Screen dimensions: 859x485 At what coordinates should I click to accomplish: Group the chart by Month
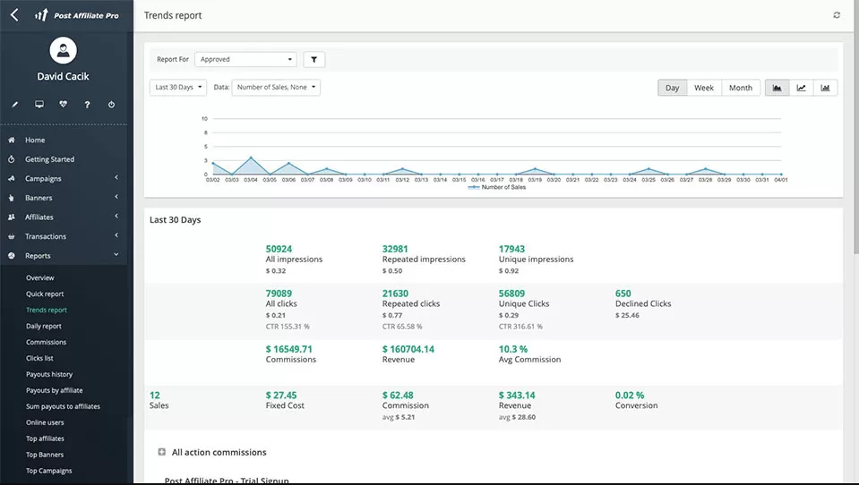tap(740, 88)
